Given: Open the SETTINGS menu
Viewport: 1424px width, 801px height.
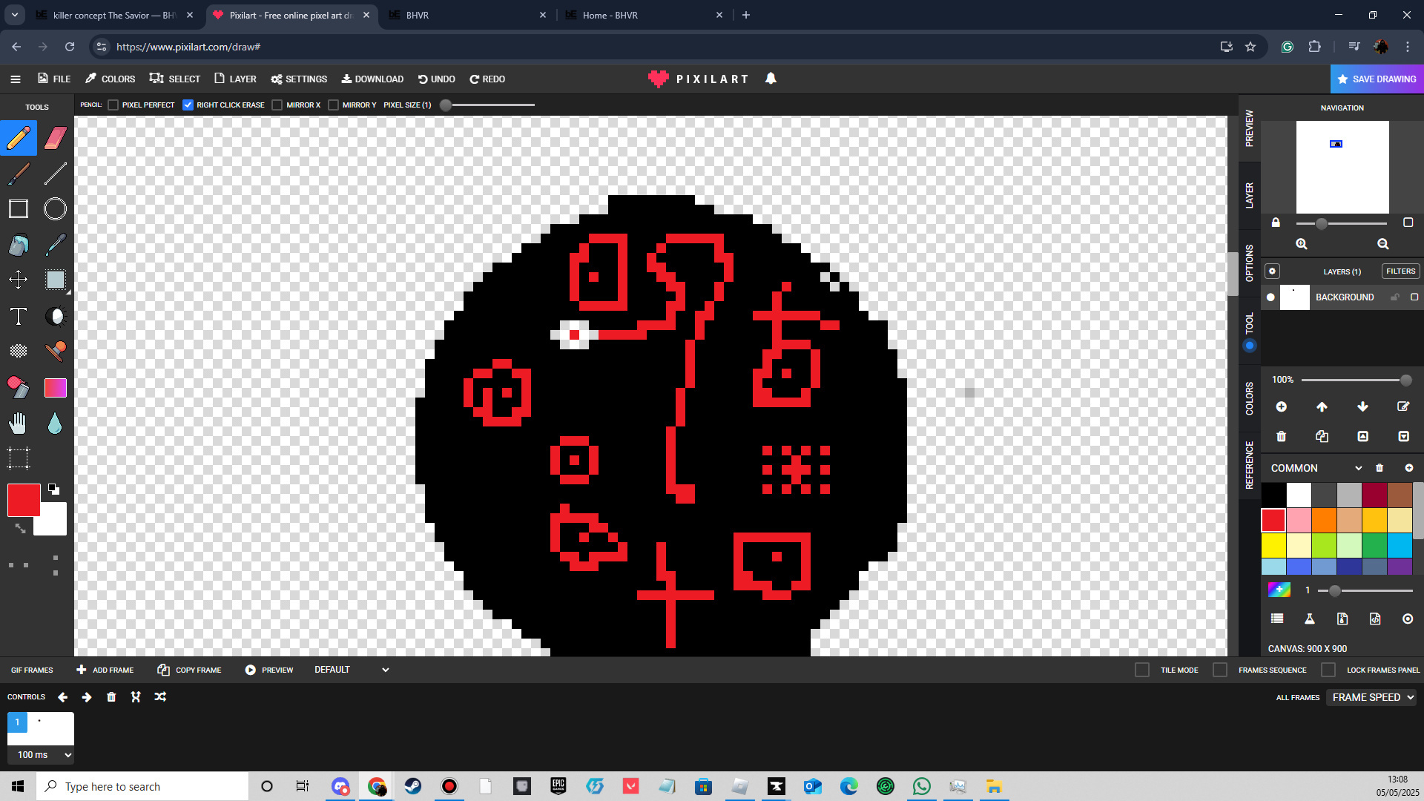Looking at the screenshot, I should point(299,79).
